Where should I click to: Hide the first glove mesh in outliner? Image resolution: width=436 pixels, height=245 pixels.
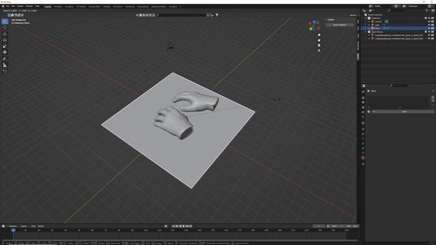click(429, 35)
